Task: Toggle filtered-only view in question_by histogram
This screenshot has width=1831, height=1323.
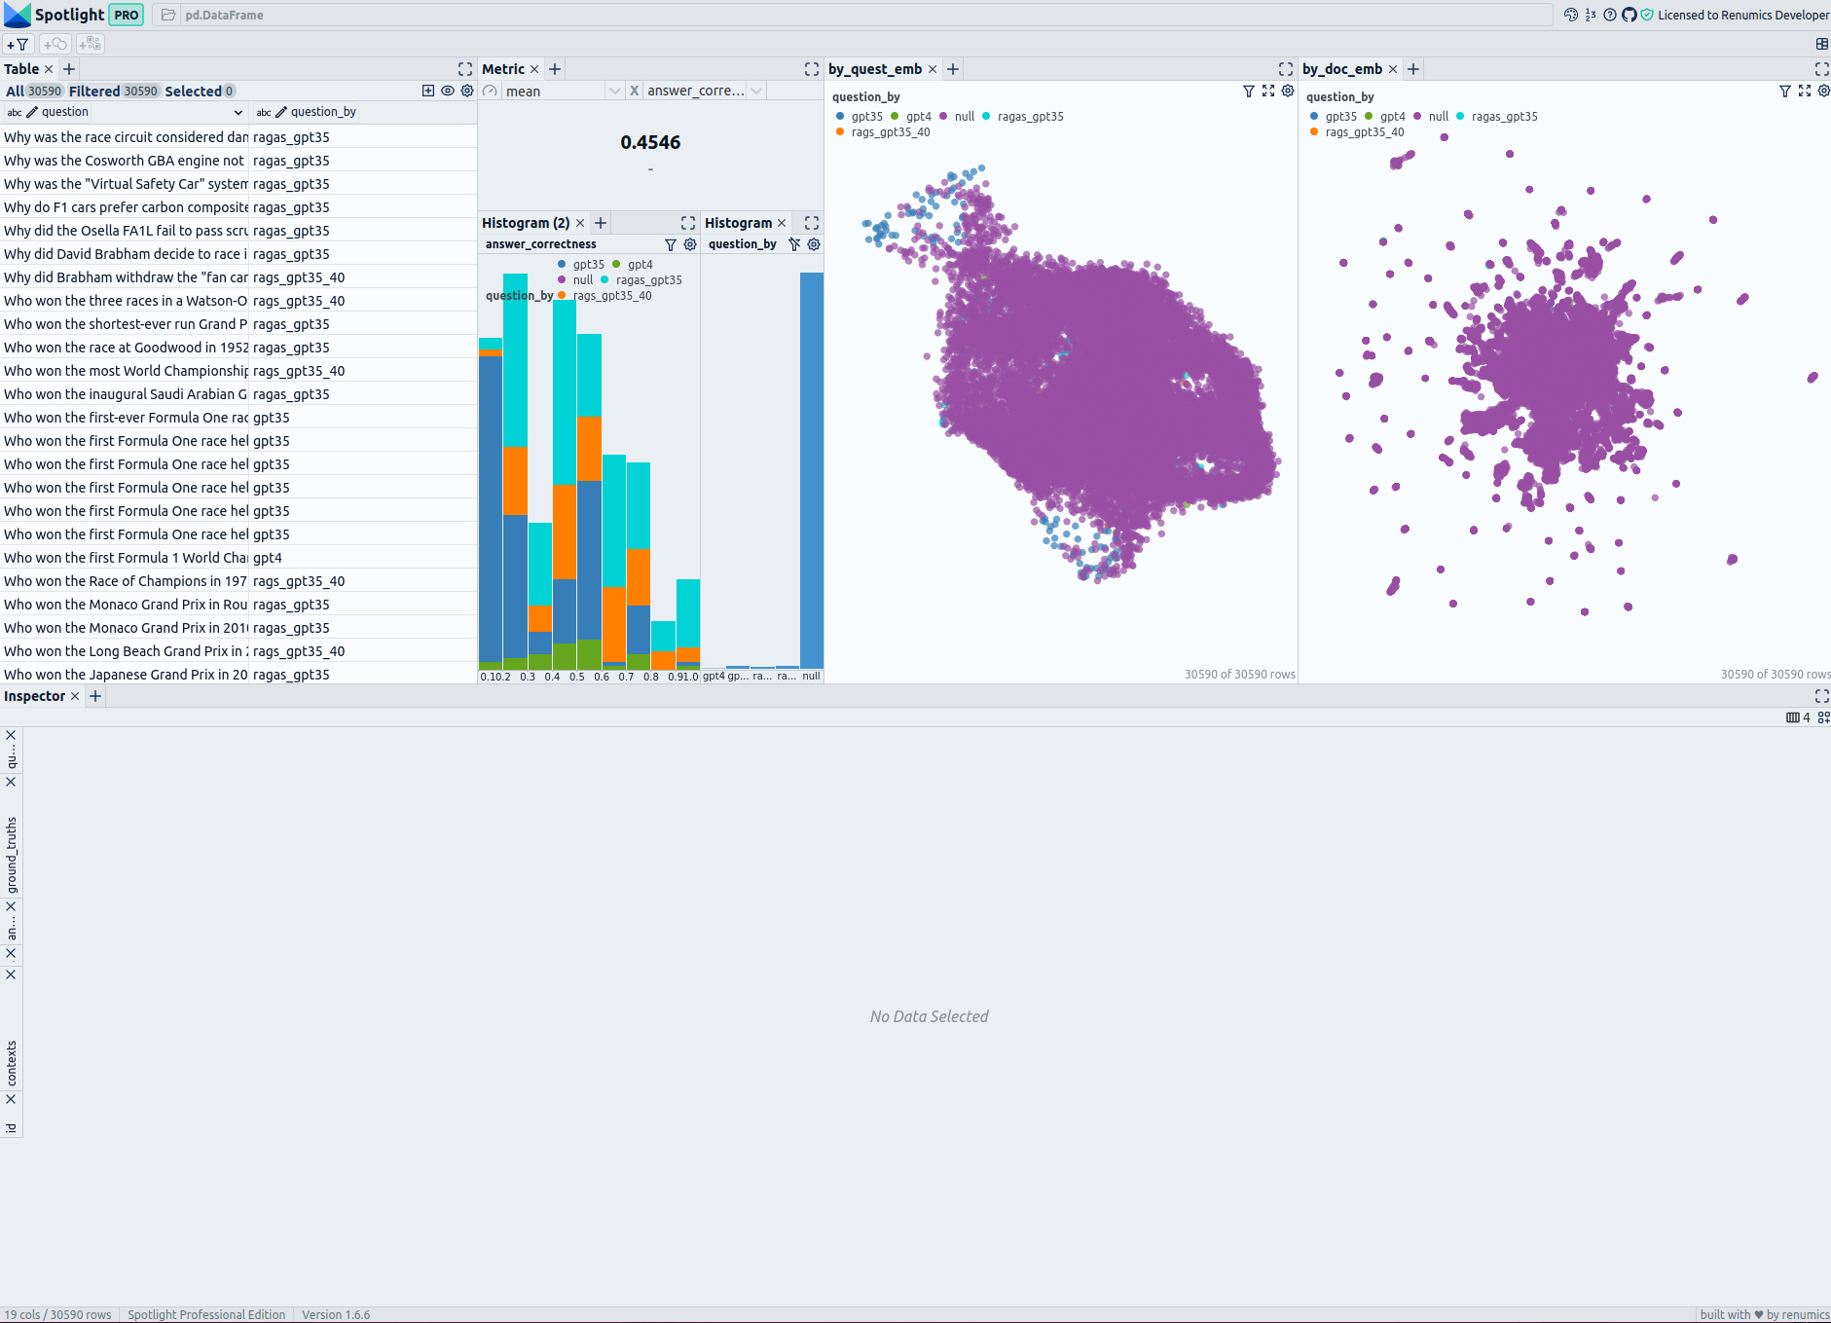Action: click(794, 244)
